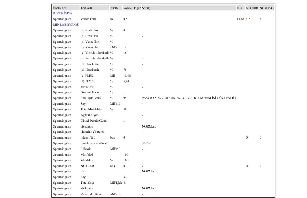The width and height of the screenshot is (307, 198).
Task: Click the ND (UST) column header
Action: (x=267, y=8)
